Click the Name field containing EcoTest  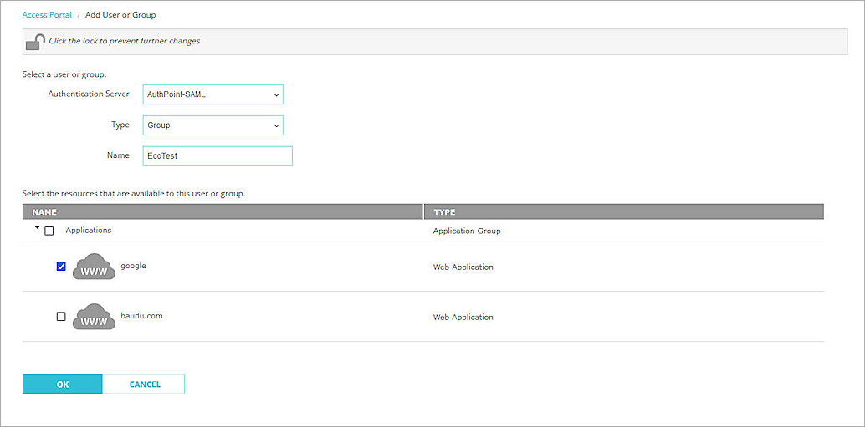[x=218, y=156]
